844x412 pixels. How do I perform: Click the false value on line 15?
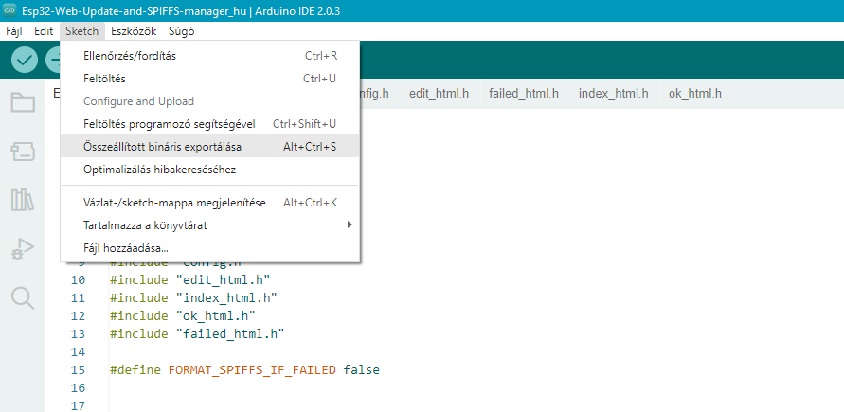coord(361,370)
